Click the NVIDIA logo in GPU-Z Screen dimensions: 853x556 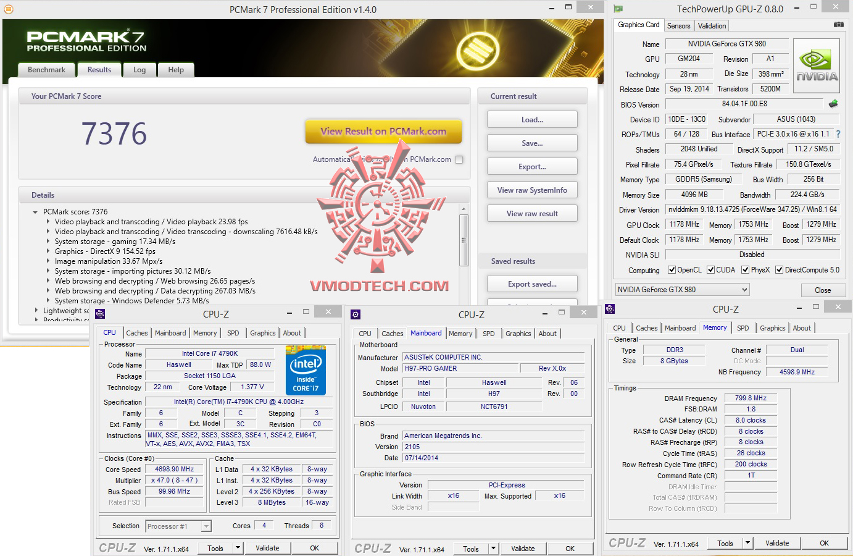coord(817,66)
